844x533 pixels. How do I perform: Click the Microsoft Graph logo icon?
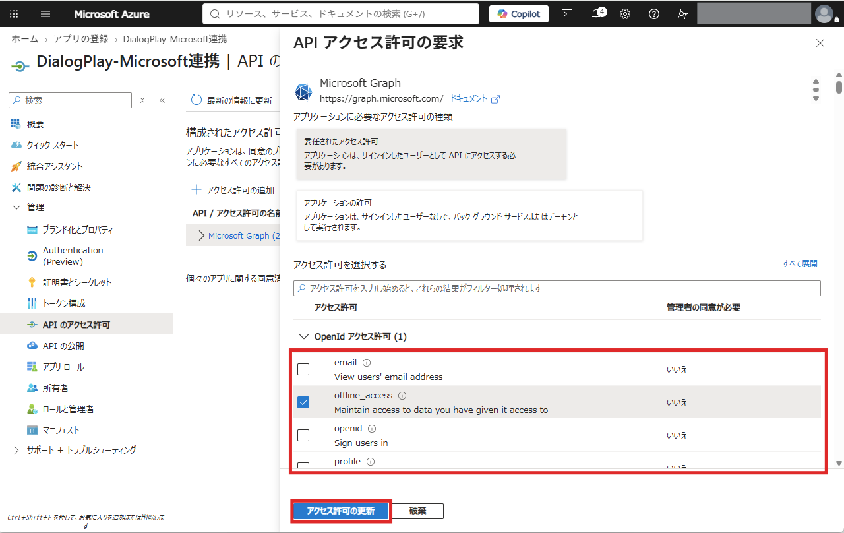click(303, 92)
